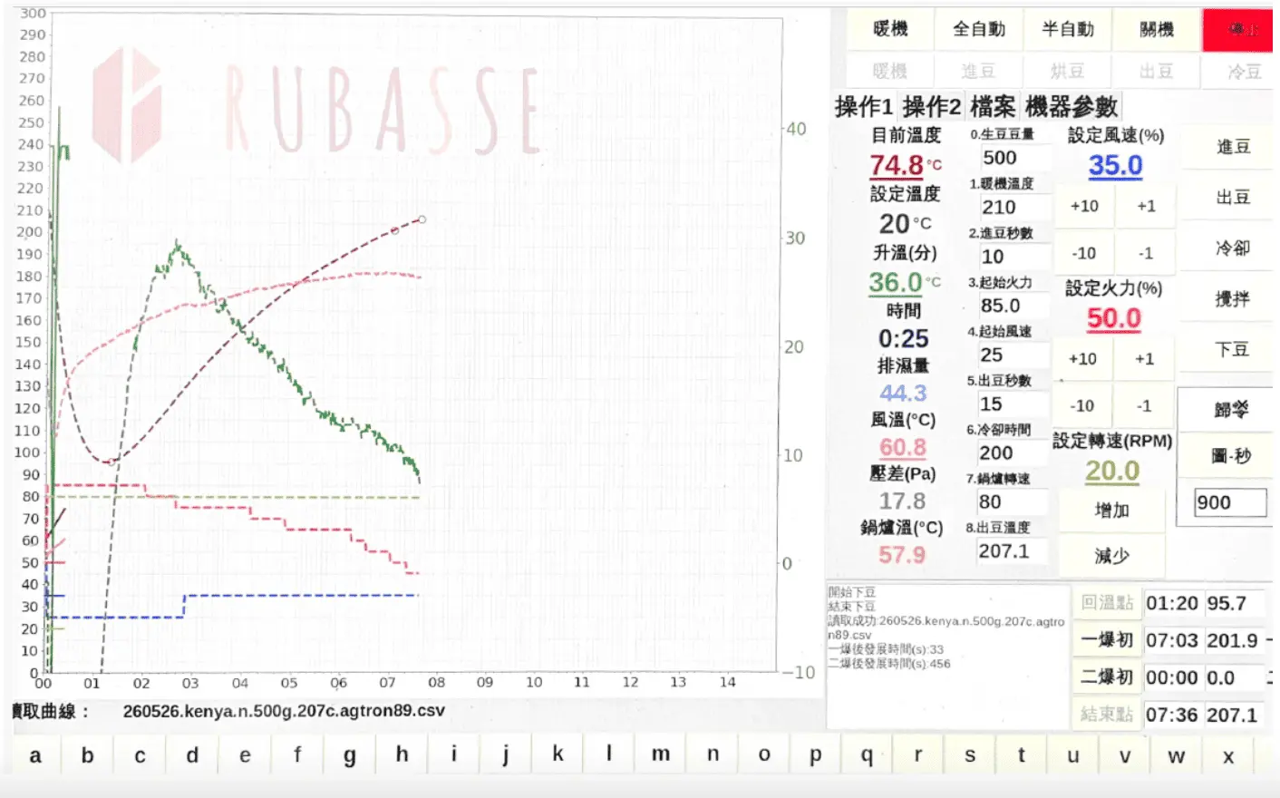The image size is (1280, 798).
Task: Click the loaded curve filename text
Action: coord(284,711)
